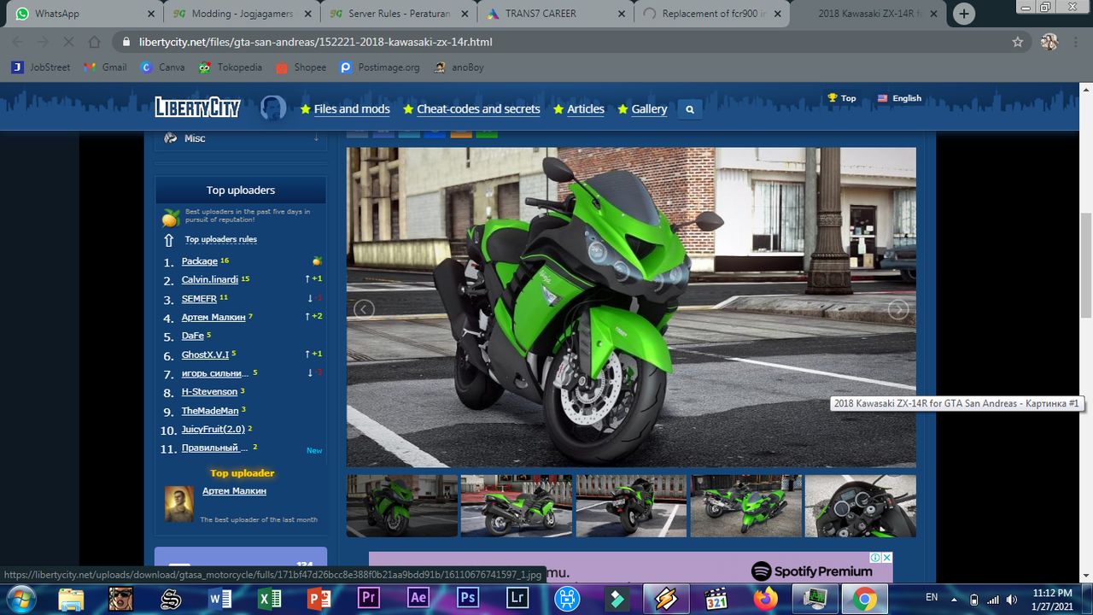Viewport: 1093px width, 615px height.
Task: Show hidden system tray icons
Action: click(x=955, y=599)
